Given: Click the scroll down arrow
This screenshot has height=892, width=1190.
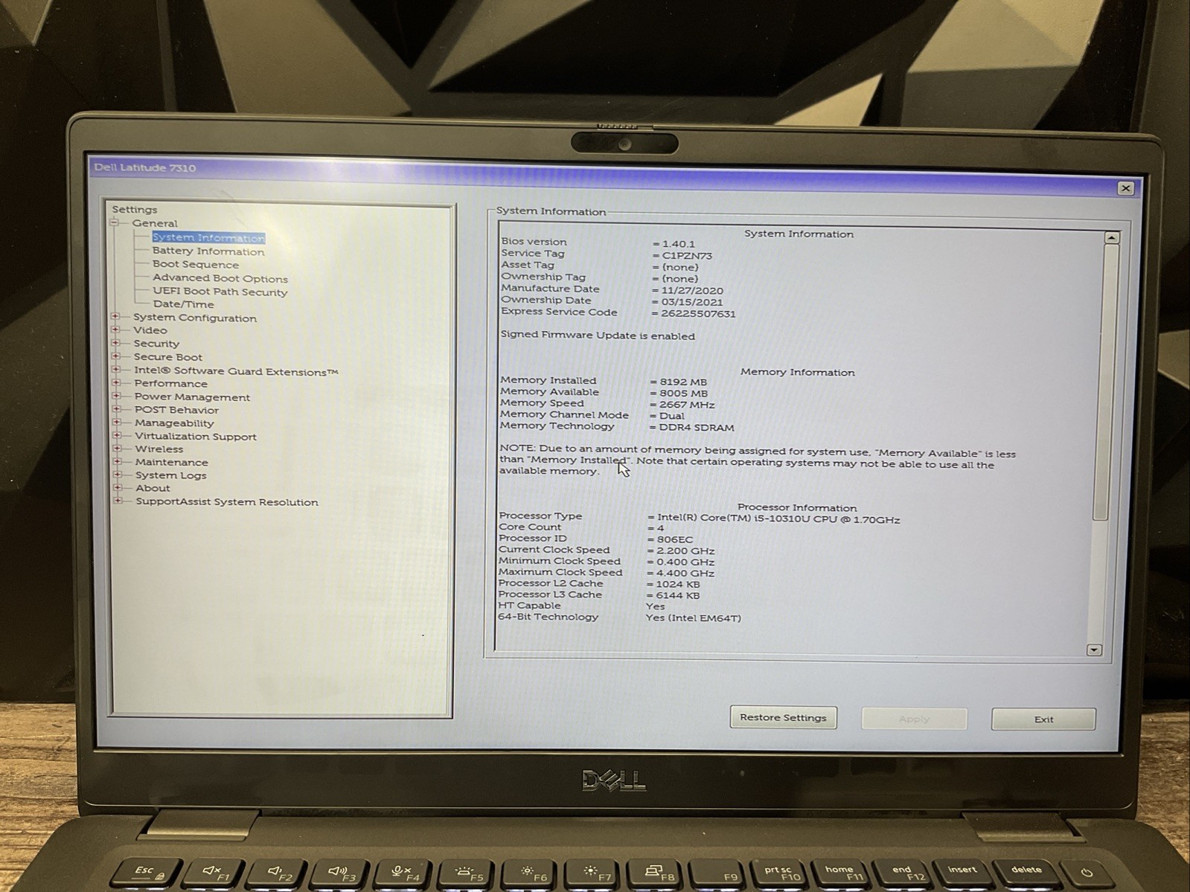Looking at the screenshot, I should (1093, 649).
